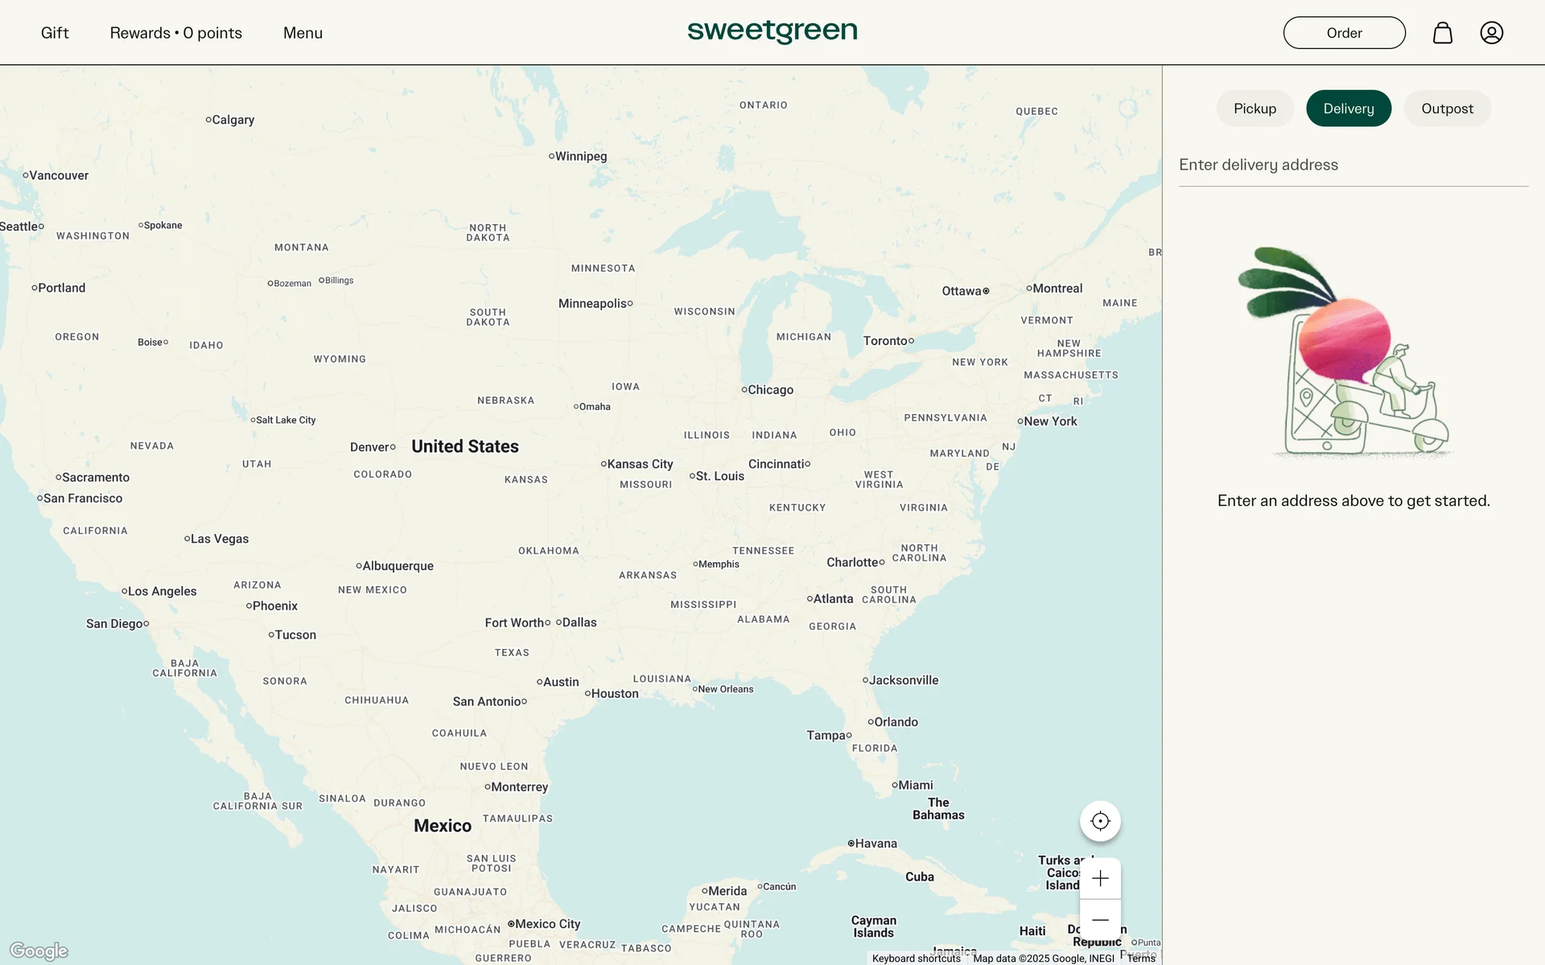Click the Google logo on the map
The height and width of the screenshot is (965, 1545).
39,951
